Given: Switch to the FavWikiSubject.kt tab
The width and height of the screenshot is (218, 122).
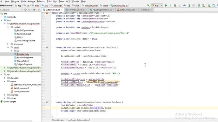Looking at the screenshot, I should tap(76, 10).
